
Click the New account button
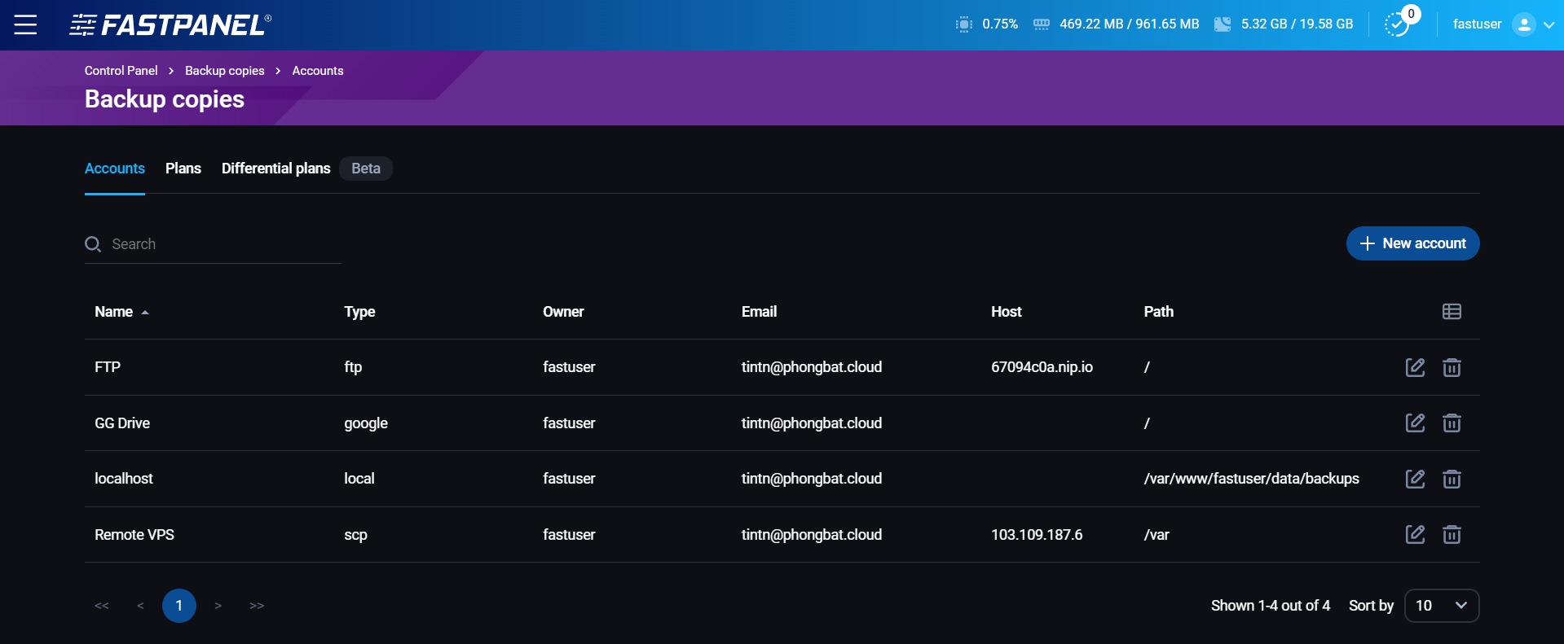(1412, 243)
